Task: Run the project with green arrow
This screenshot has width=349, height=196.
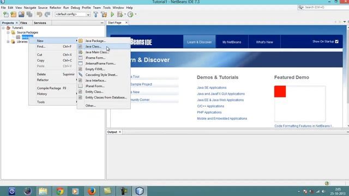Action: coord(112,15)
